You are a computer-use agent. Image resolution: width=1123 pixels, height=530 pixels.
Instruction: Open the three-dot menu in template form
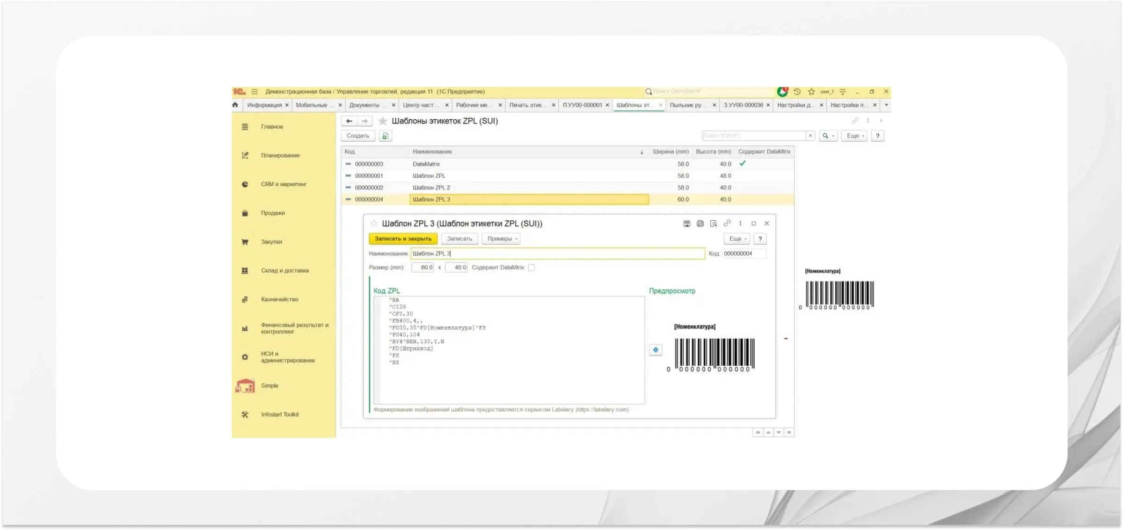[740, 224]
